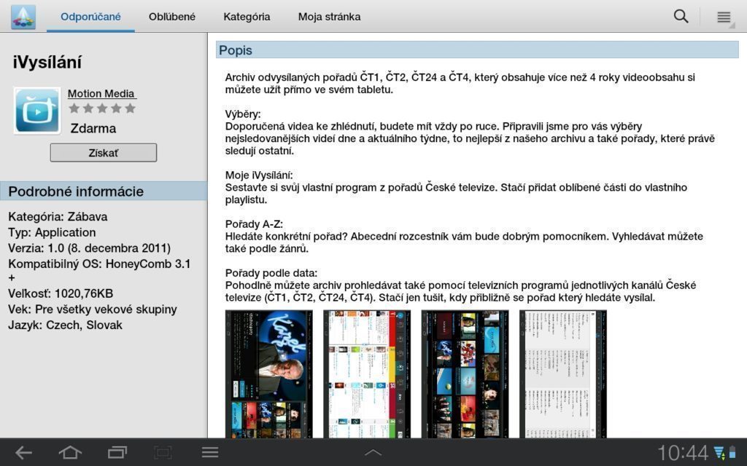Tap the Android home button

coord(70,452)
